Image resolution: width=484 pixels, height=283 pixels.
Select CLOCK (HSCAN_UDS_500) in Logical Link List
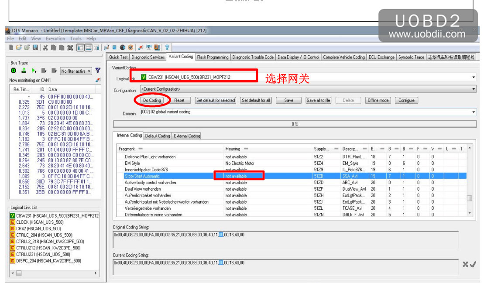click(40, 222)
